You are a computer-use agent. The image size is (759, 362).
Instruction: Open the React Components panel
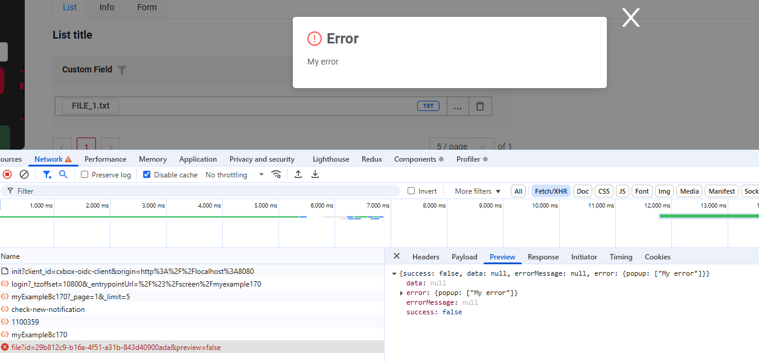(419, 159)
